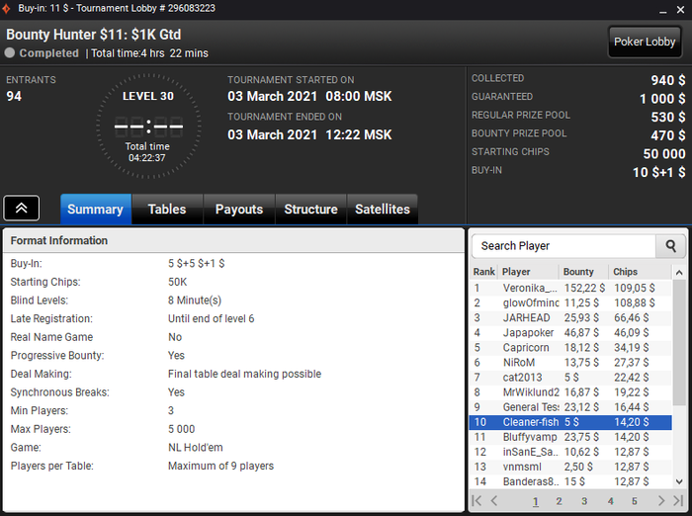Click the COLLECTED 940 $ value
Screen dimensions: 692x516
tap(668, 80)
